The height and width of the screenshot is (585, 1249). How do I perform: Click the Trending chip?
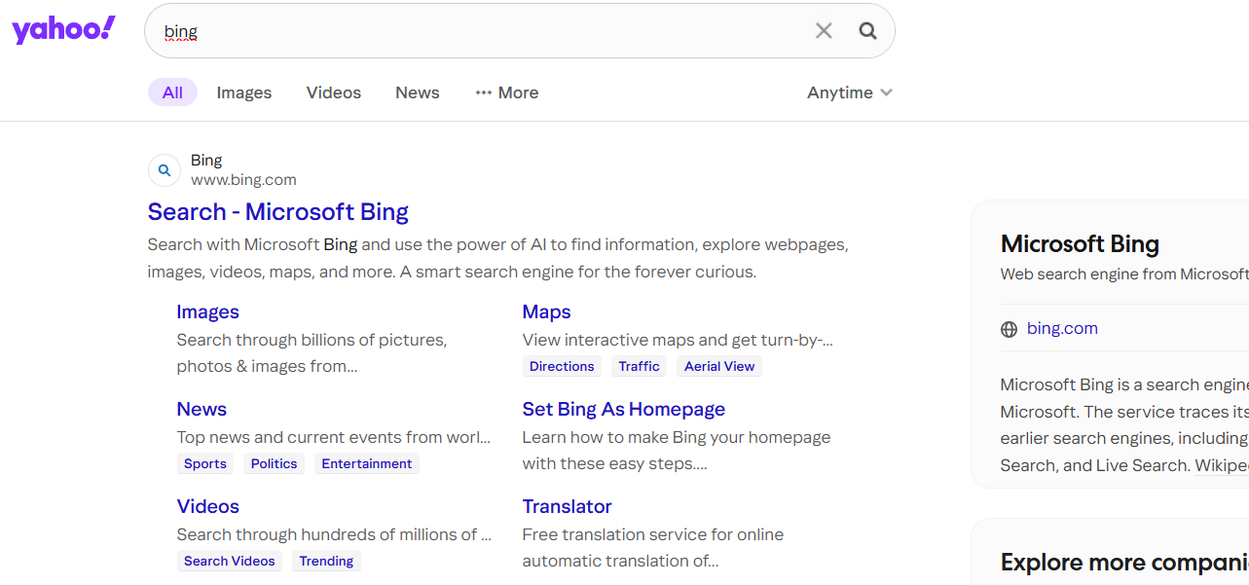coord(326,561)
